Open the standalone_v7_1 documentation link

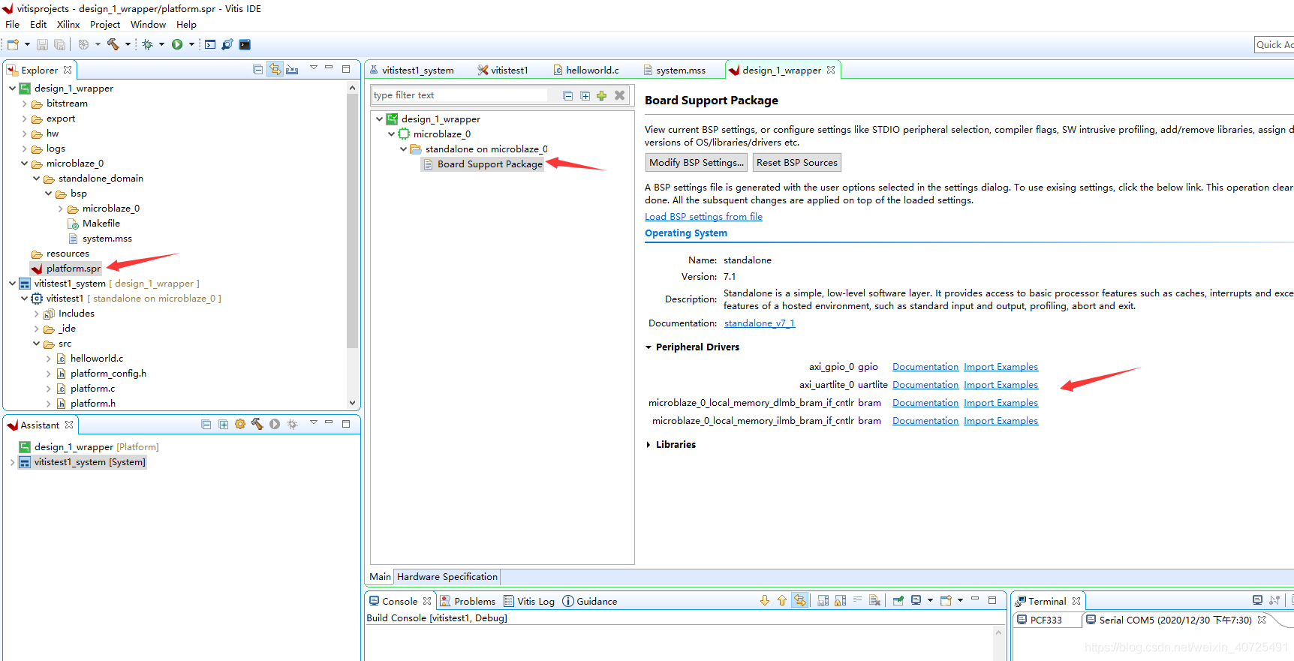point(760,323)
